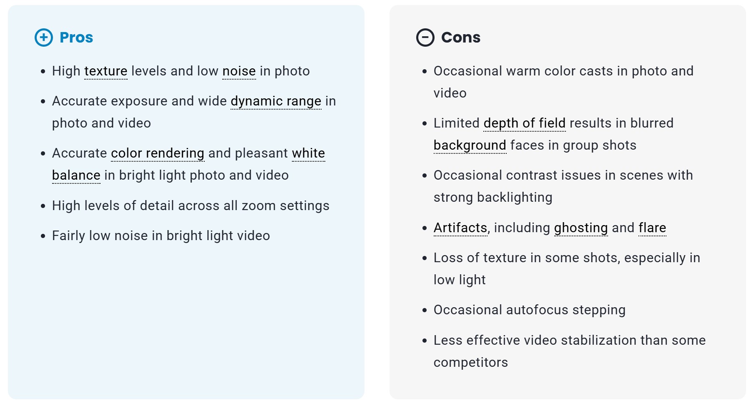
Task: Click the underlined 'background' term
Action: pyautogui.click(x=470, y=145)
